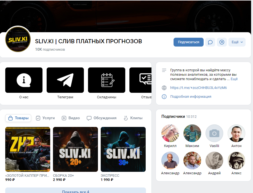Click the Товары shopping bag icon
253x193 pixels.
[10, 118]
